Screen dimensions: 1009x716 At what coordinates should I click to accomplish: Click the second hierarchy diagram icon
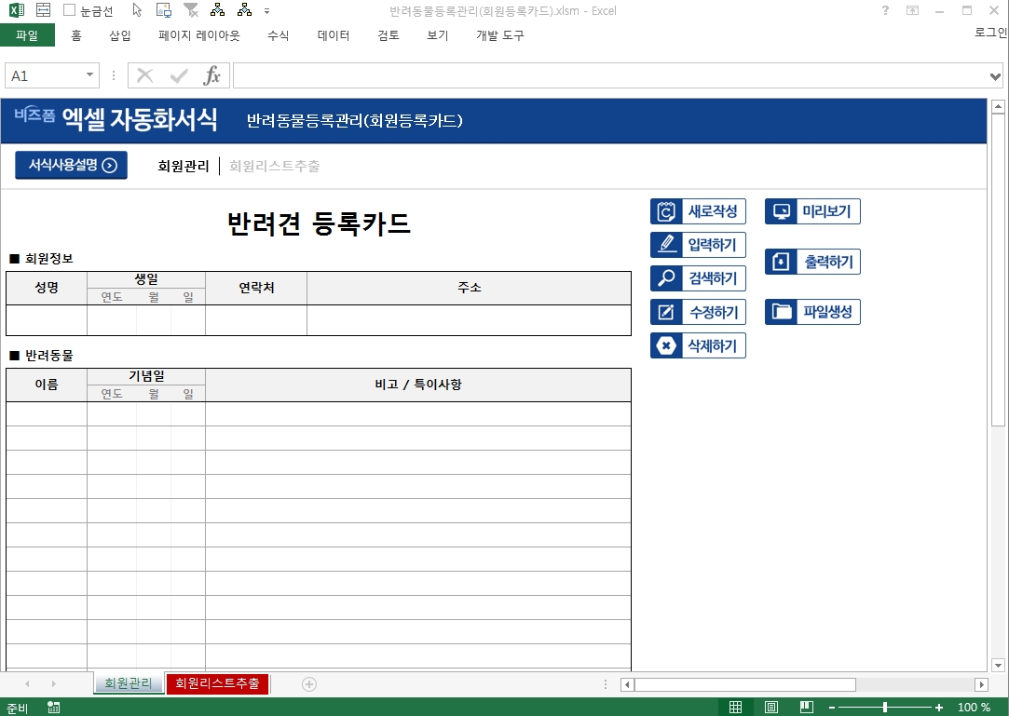[244, 10]
